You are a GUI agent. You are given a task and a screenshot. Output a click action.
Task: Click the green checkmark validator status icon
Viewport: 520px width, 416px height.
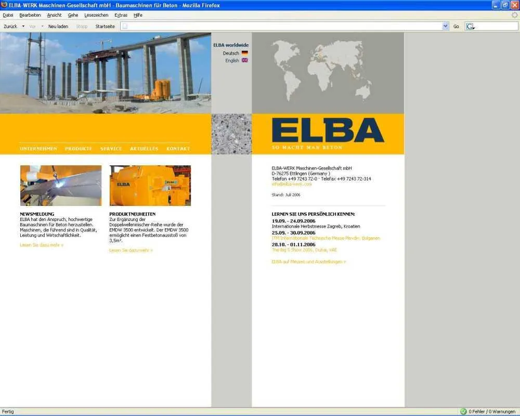(x=463, y=411)
